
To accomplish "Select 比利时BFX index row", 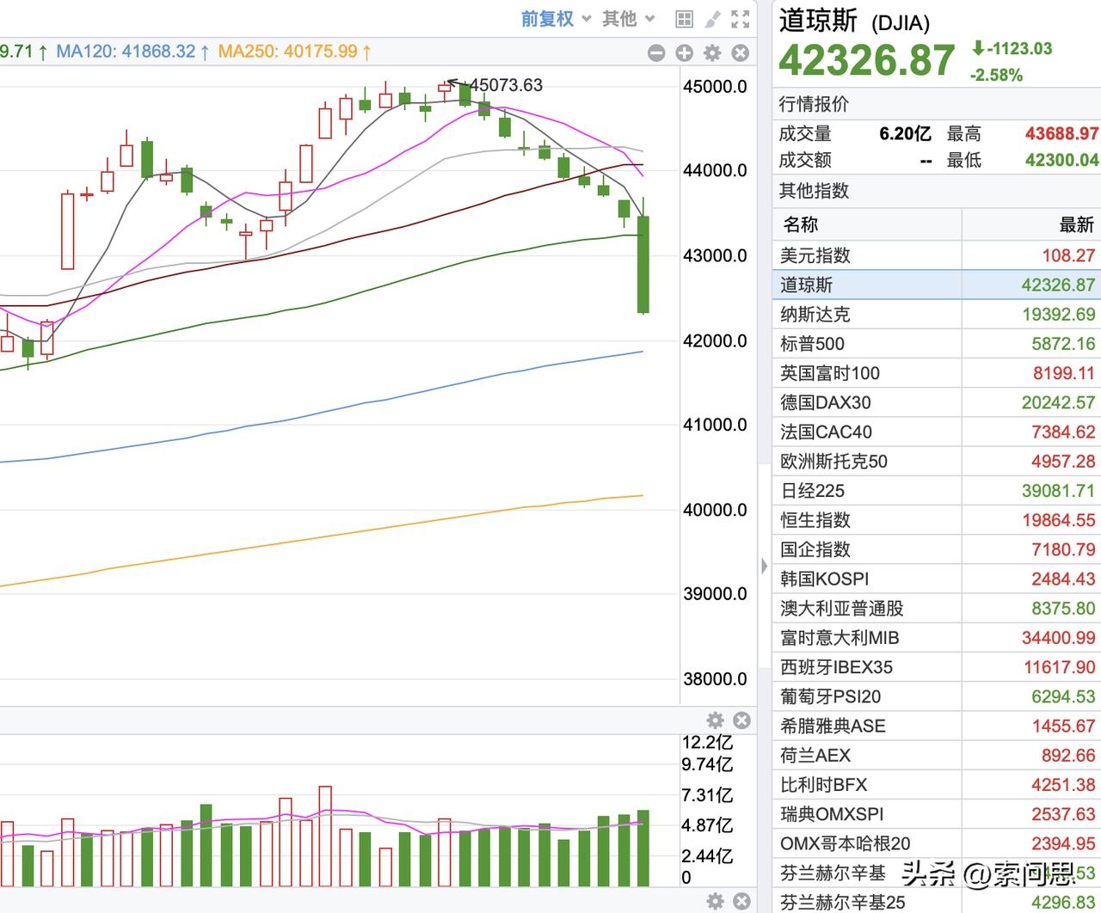I will 937,784.
